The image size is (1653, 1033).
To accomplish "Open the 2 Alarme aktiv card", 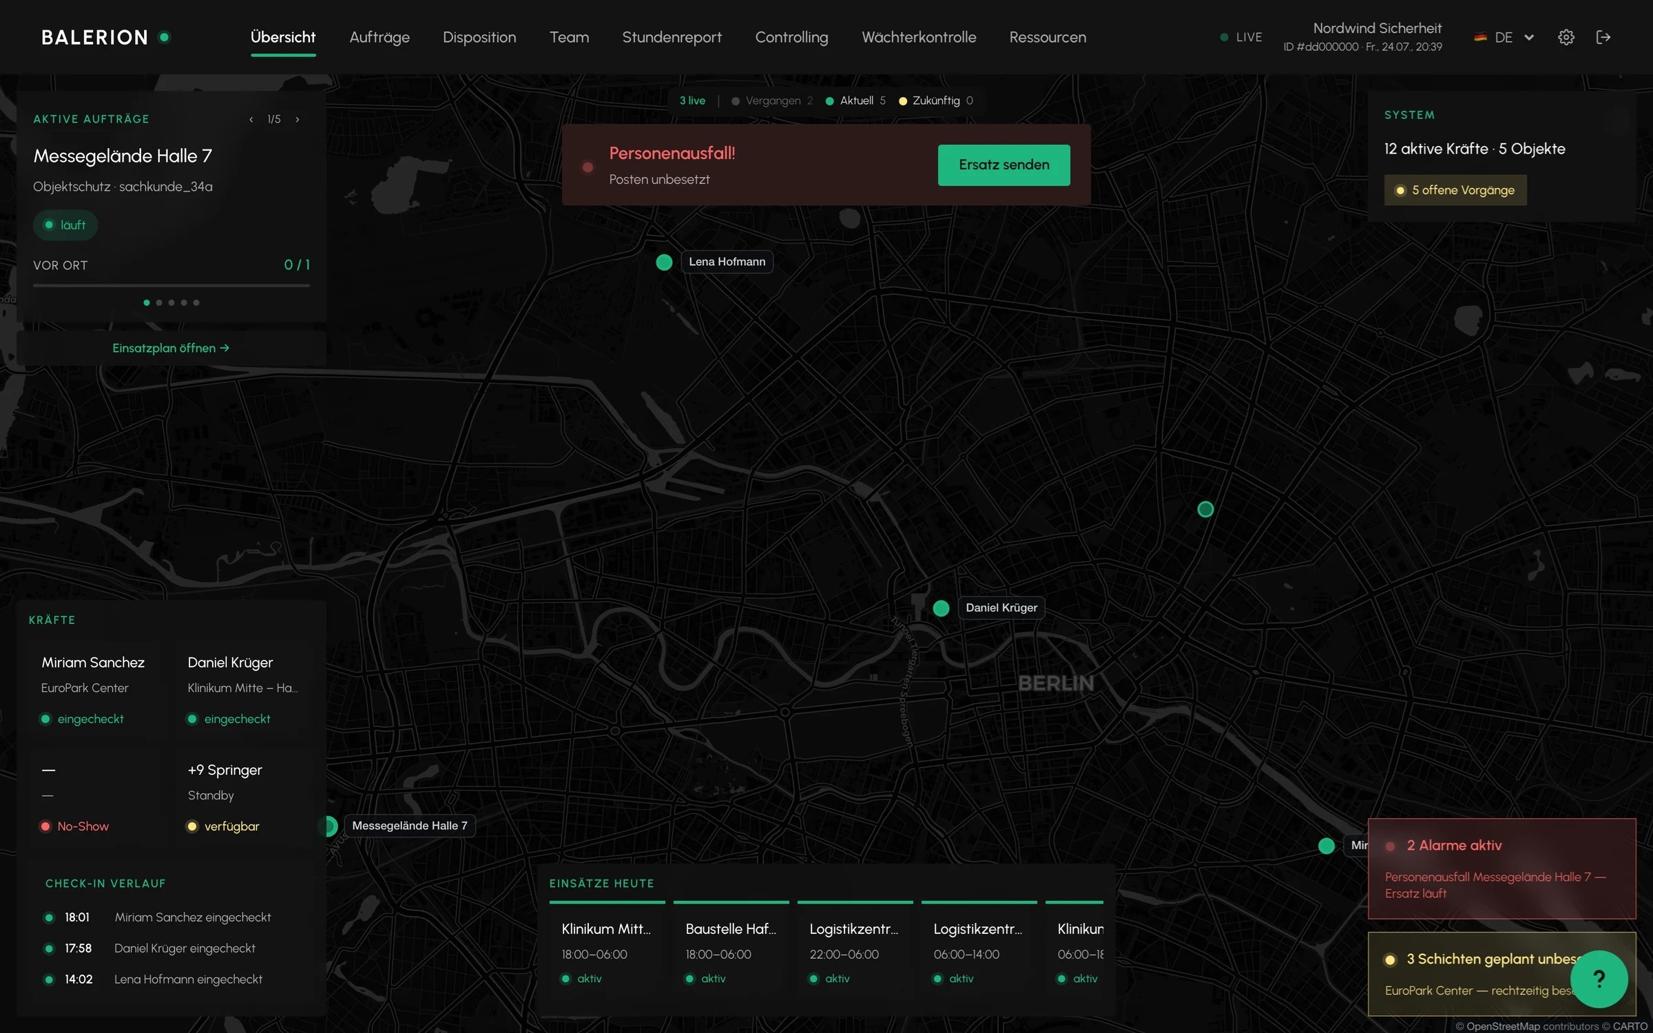I will click(x=1501, y=868).
